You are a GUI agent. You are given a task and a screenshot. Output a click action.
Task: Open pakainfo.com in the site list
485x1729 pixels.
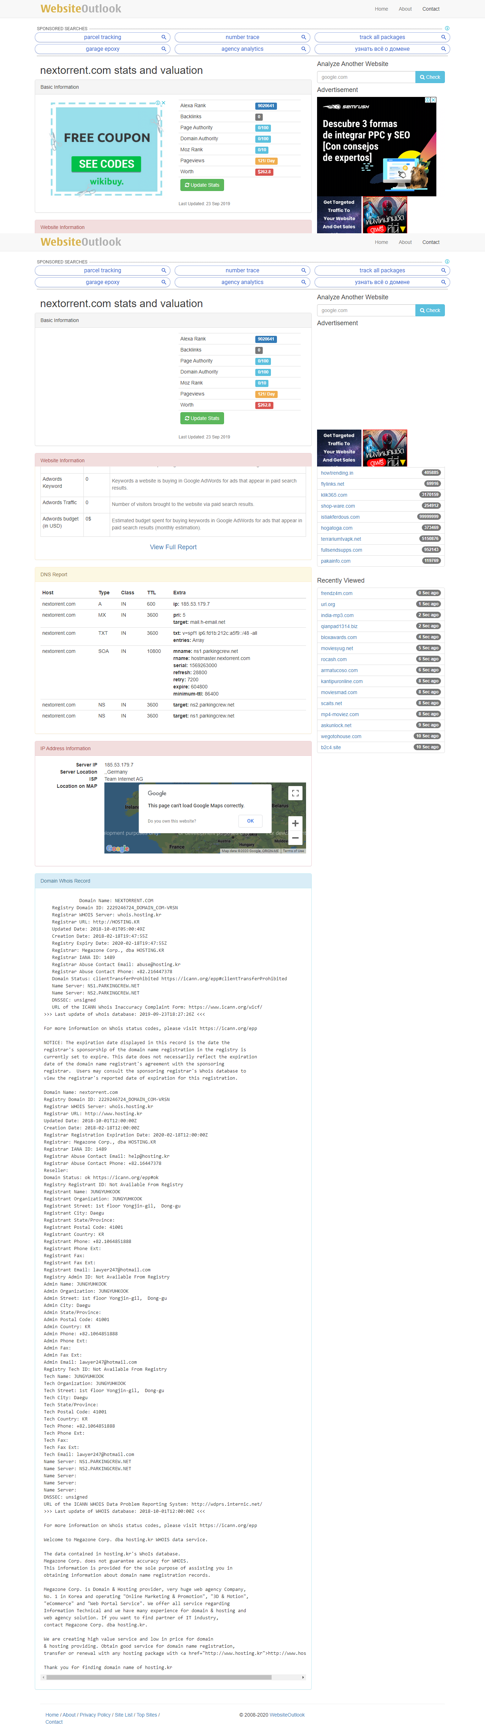pyautogui.click(x=336, y=561)
